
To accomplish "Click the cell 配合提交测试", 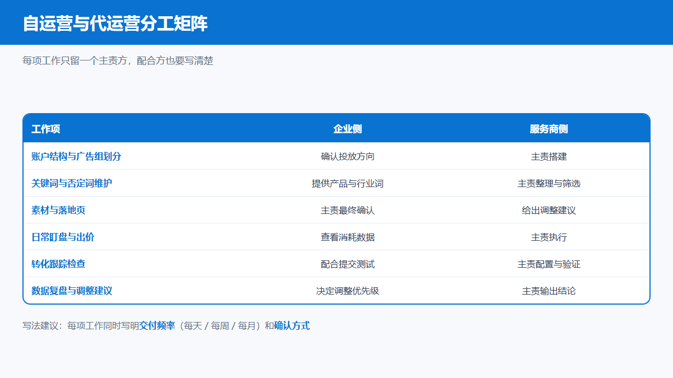I will click(348, 264).
